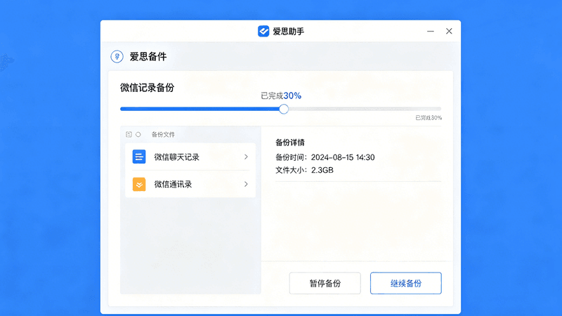Click the 暂停备份 button
Image resolution: width=562 pixels, height=316 pixels.
[x=325, y=283]
